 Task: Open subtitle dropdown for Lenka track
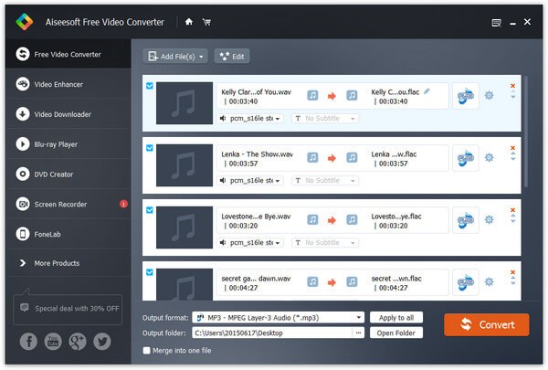pyautogui.click(x=325, y=181)
